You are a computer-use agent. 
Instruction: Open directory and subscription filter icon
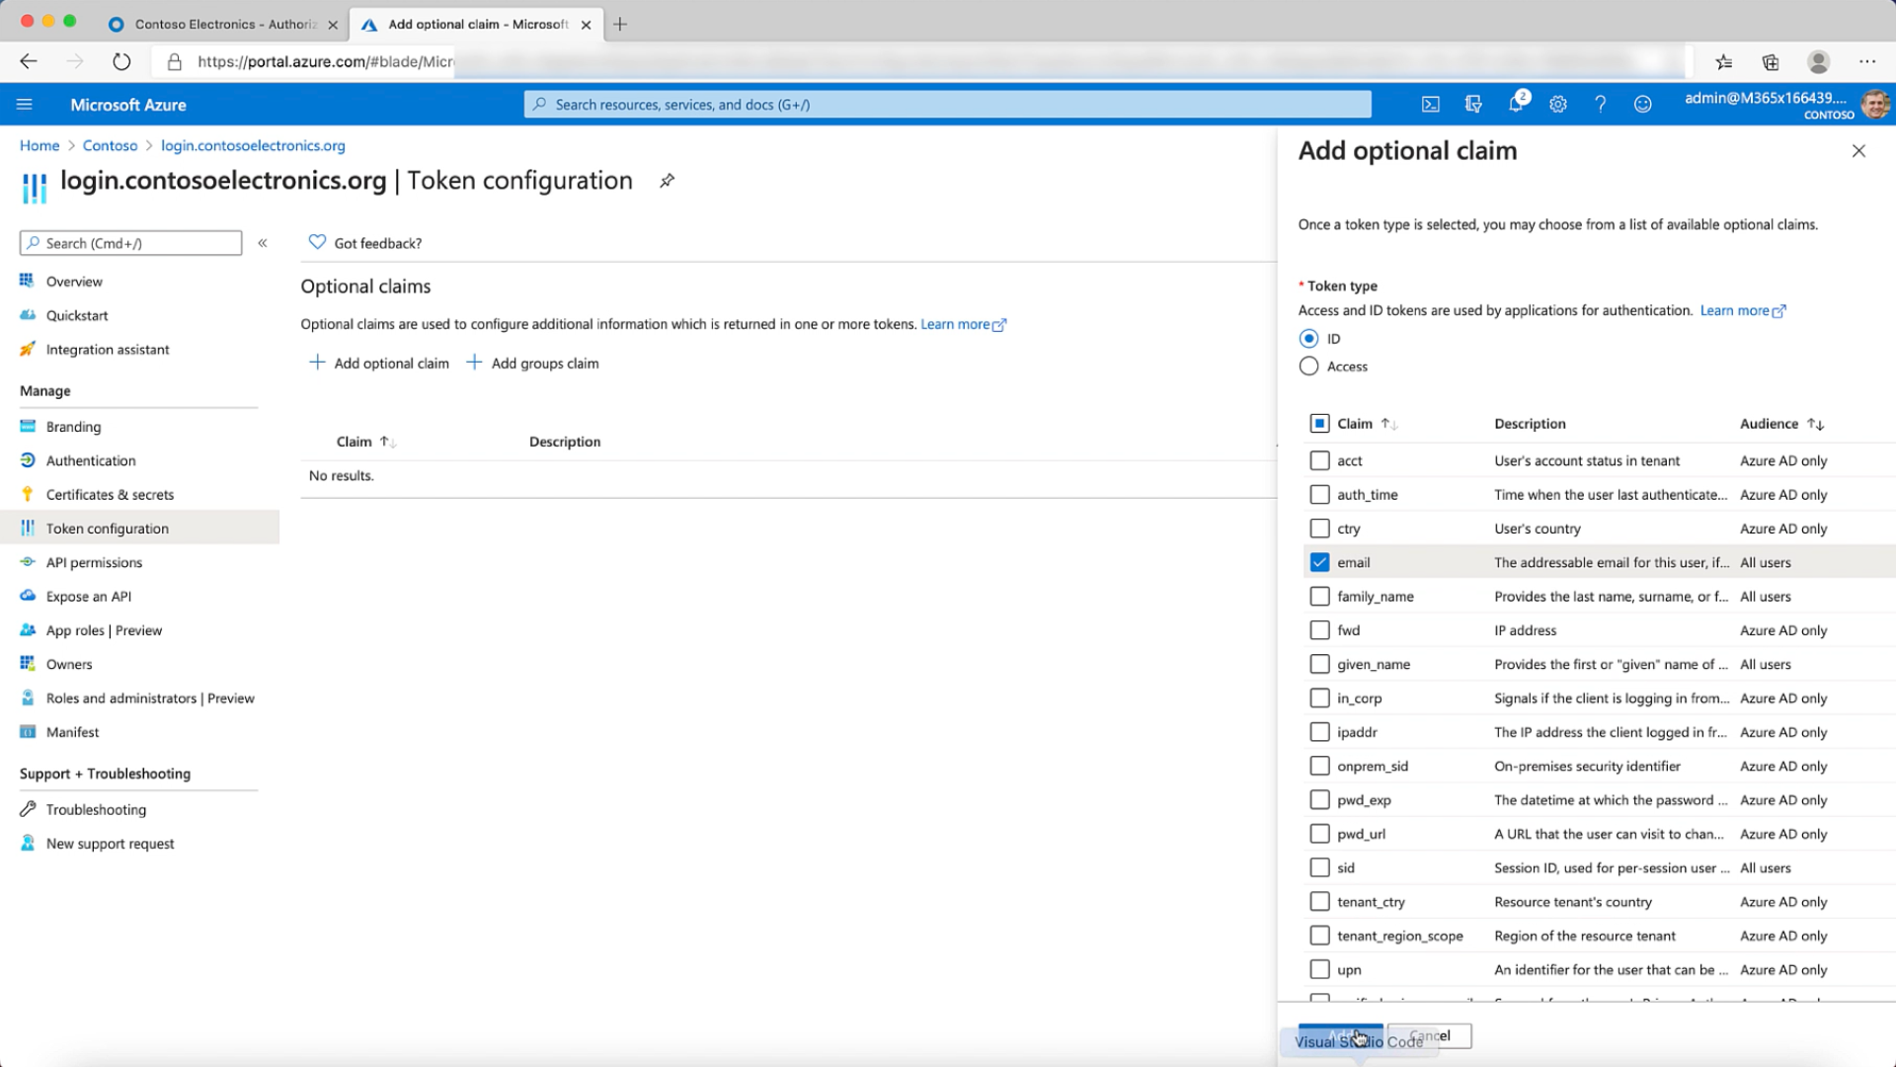pos(1473,105)
